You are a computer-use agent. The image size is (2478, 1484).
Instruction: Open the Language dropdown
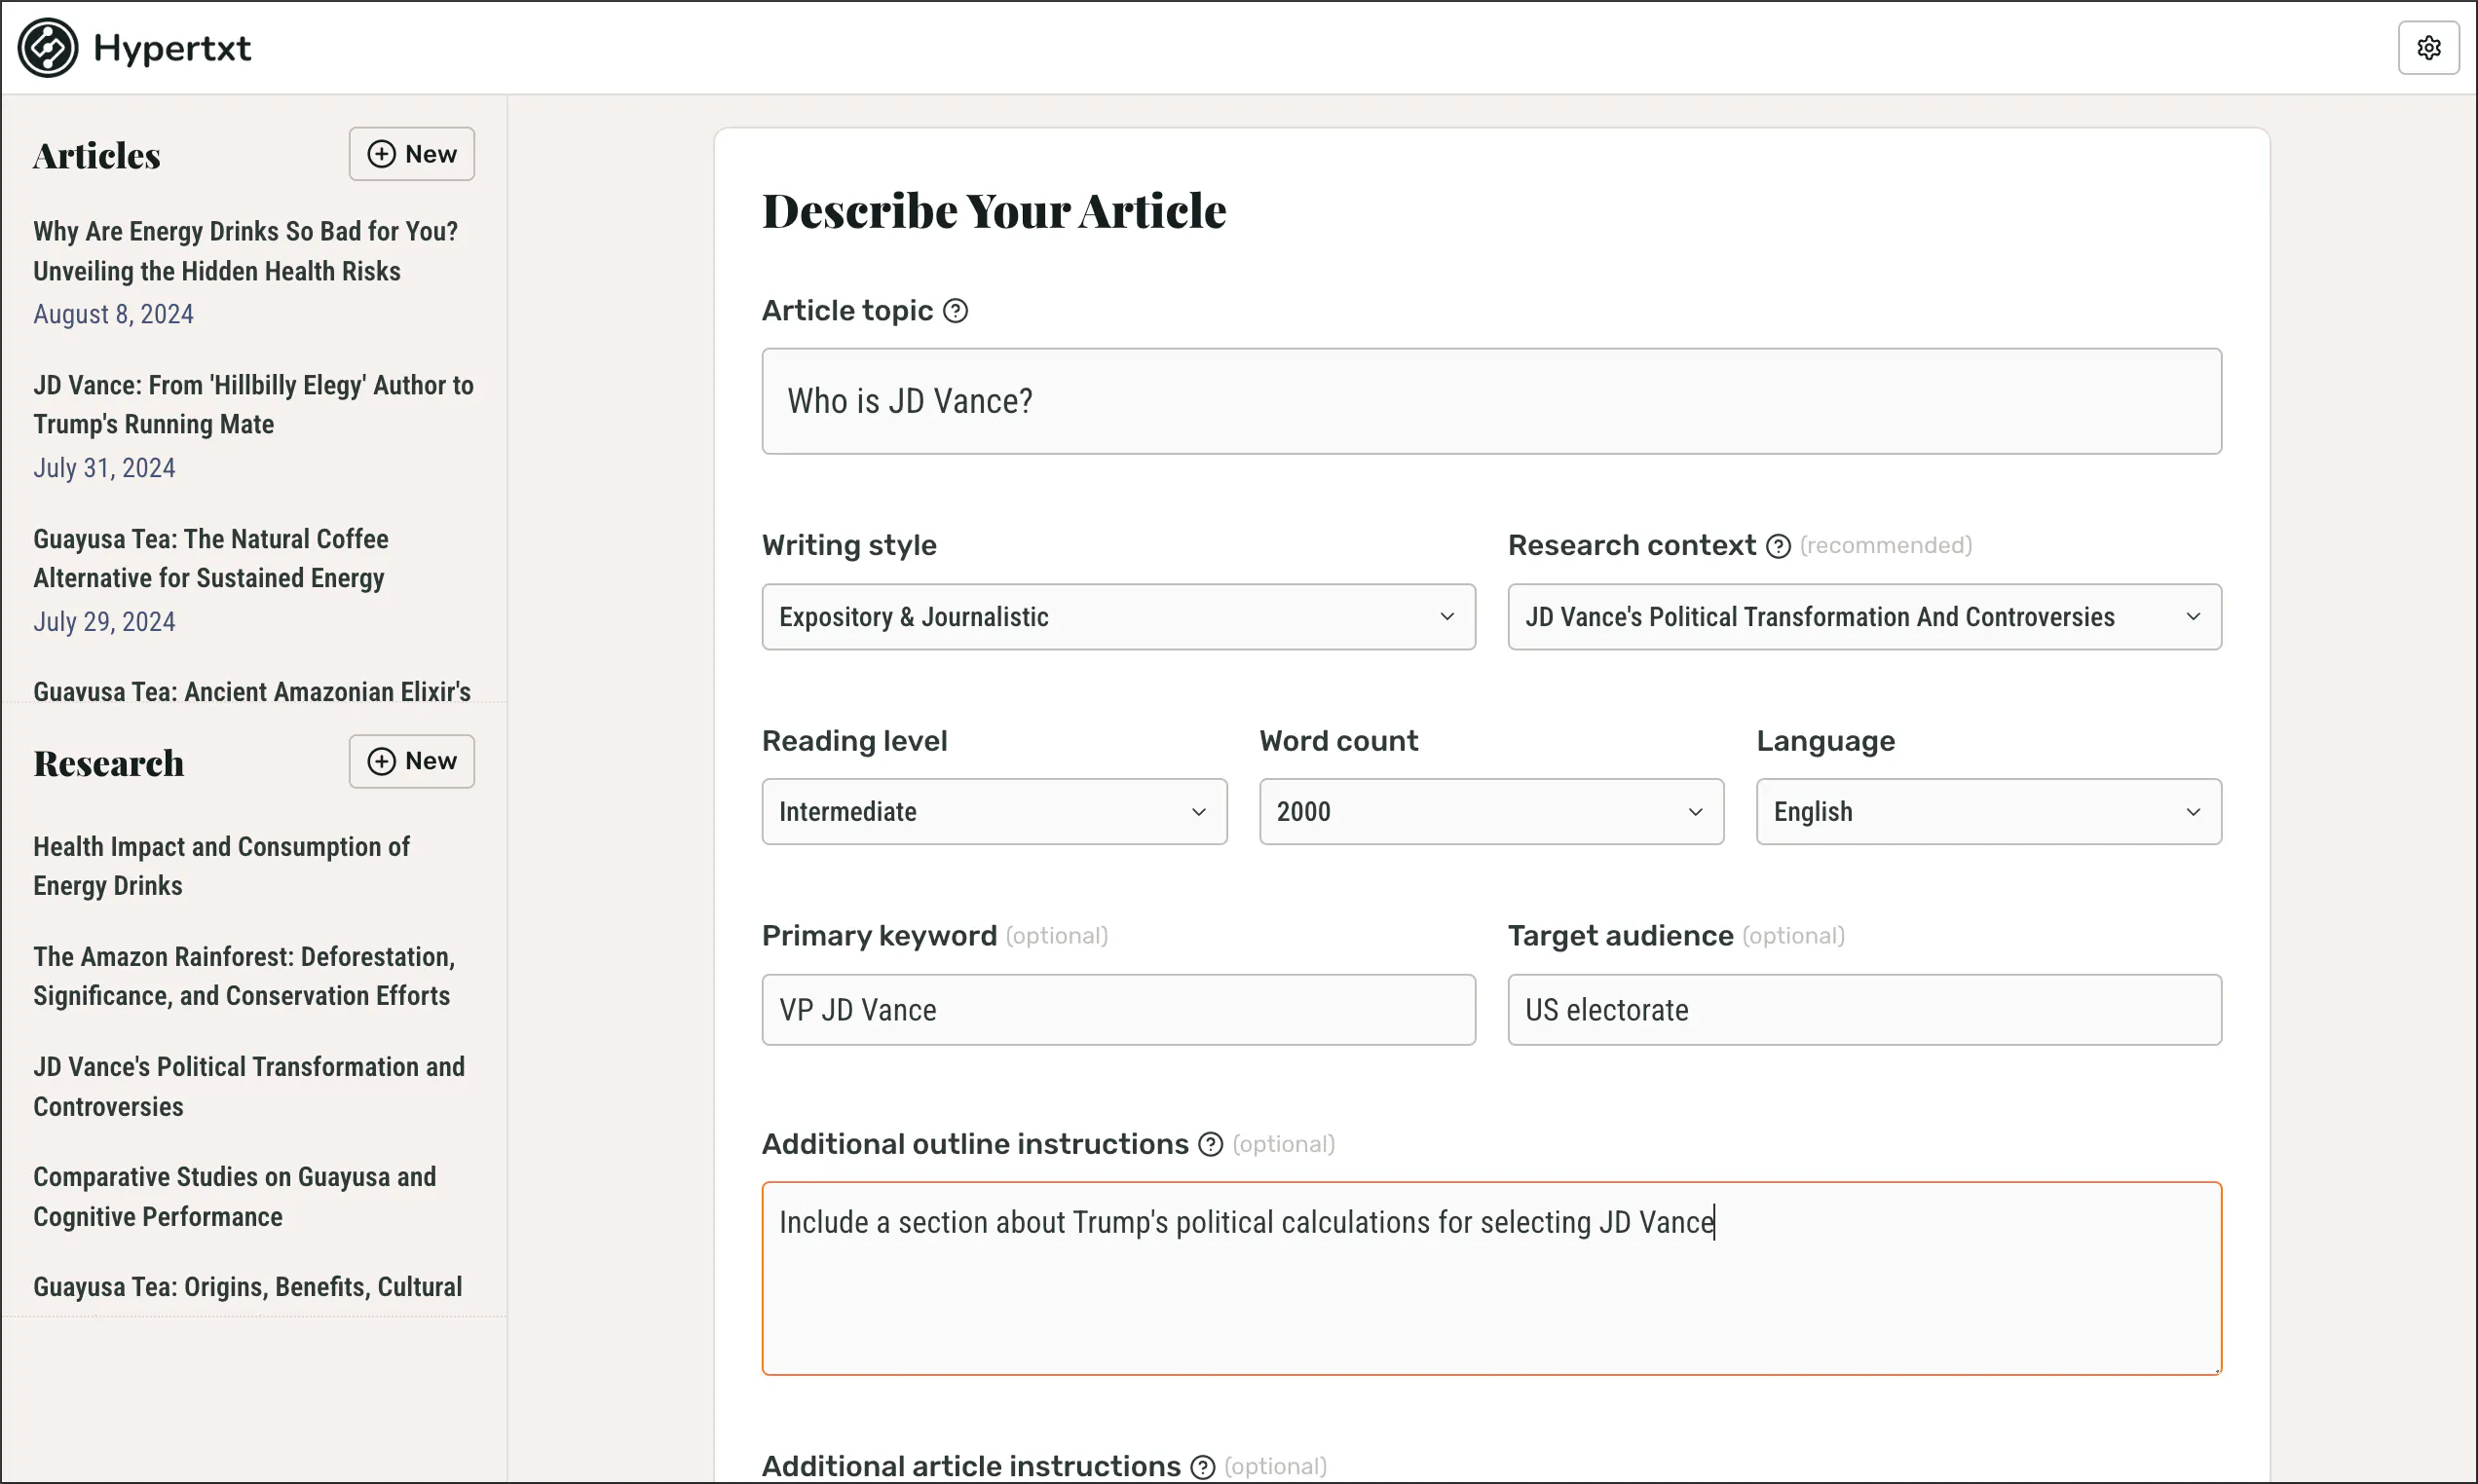pyautogui.click(x=1988, y=812)
